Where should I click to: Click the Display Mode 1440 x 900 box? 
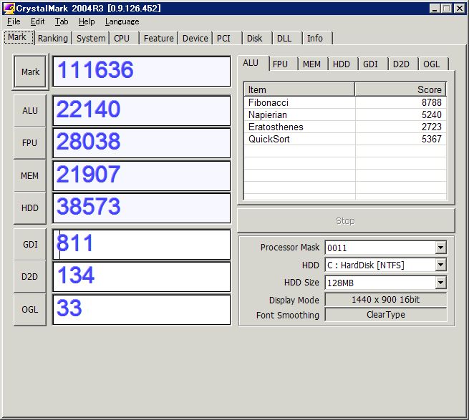[386, 300]
